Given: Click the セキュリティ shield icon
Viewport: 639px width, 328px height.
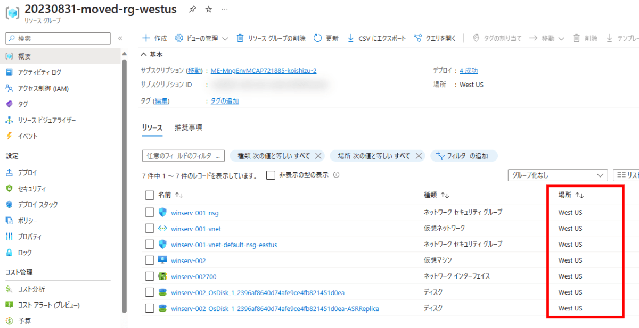Looking at the screenshot, I should [x=9, y=189].
